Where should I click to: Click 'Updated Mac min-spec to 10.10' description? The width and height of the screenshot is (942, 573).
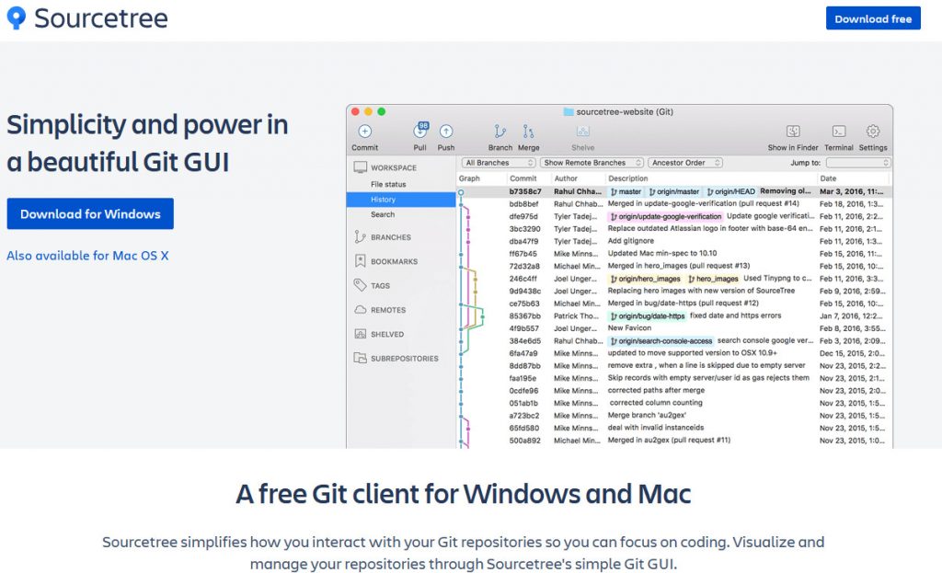pyautogui.click(x=662, y=254)
